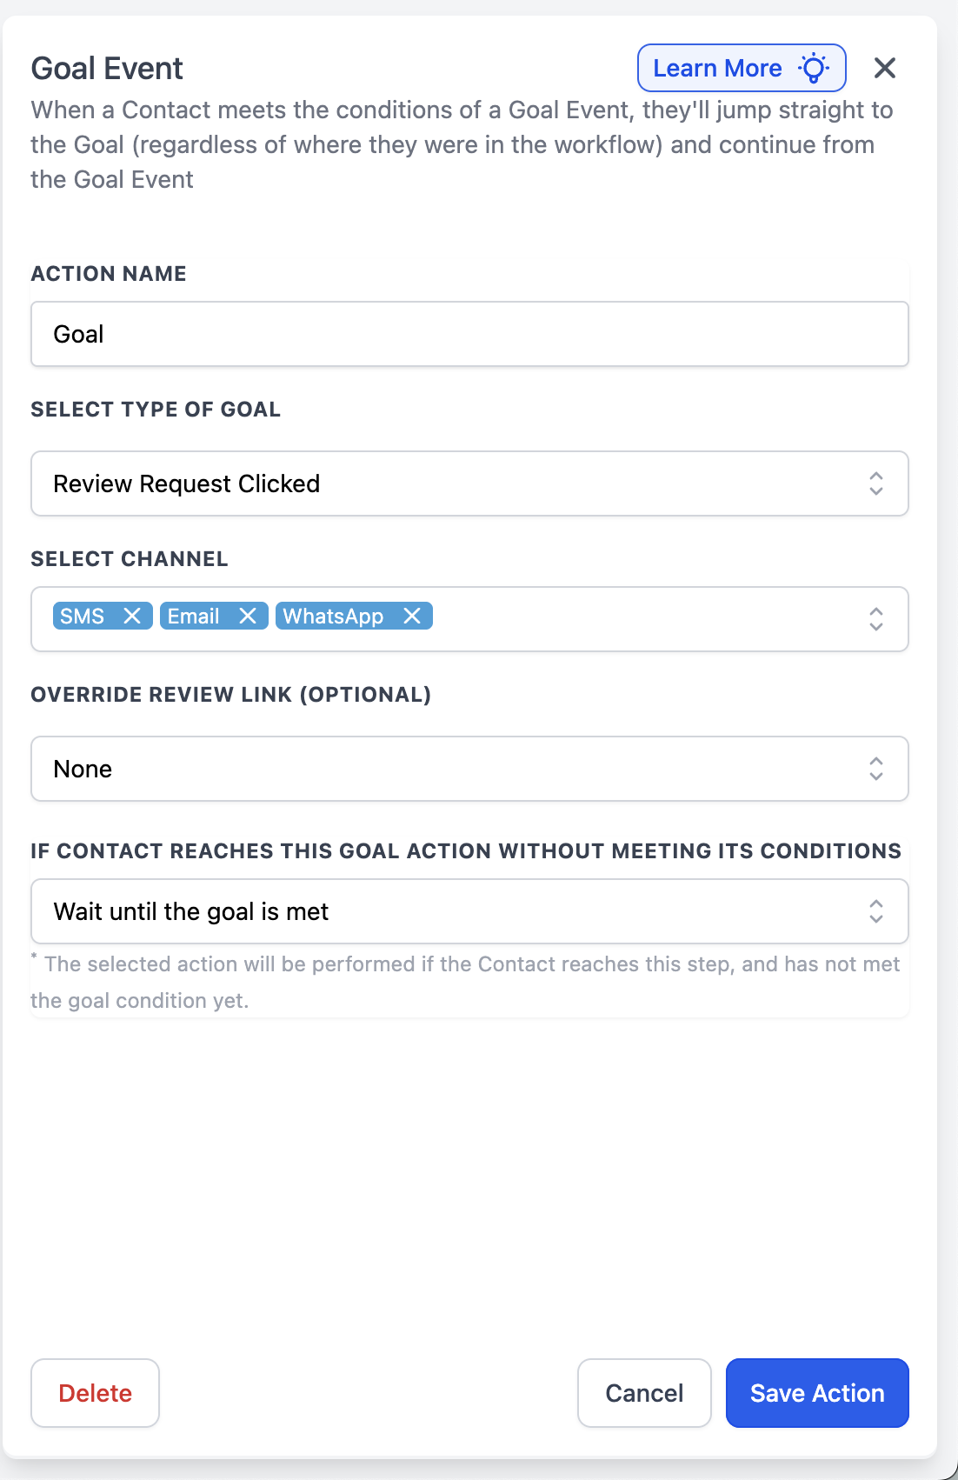Click the WhatsApp tag label
The height and width of the screenshot is (1480, 958).
333,616
